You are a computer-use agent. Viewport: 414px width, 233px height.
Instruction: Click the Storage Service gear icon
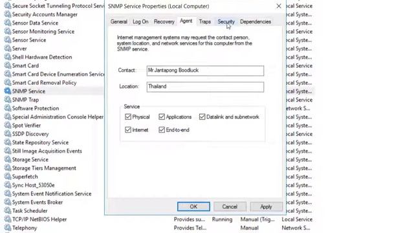tap(8, 159)
